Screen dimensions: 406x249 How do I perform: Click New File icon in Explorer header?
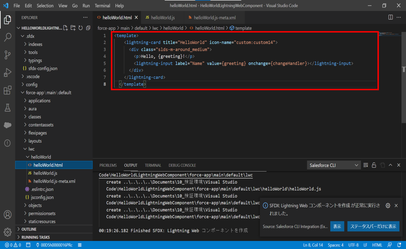pyautogui.click(x=66, y=28)
